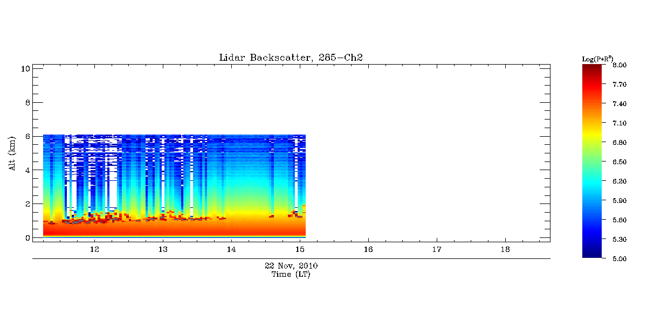Click the y-axis tick label '6'
This screenshot has width=647, height=323.
pyautogui.click(x=26, y=136)
